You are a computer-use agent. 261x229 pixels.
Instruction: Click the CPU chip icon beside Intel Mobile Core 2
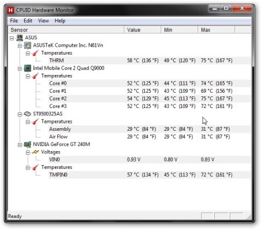[28, 68]
